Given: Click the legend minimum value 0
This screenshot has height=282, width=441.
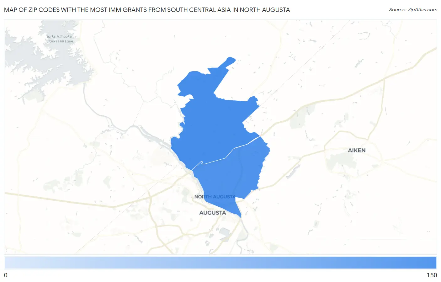Looking at the screenshot, I should tap(6, 275).
